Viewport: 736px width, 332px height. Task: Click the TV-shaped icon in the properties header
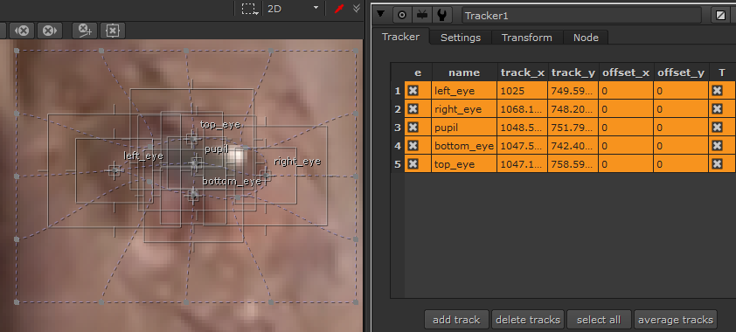(x=422, y=16)
